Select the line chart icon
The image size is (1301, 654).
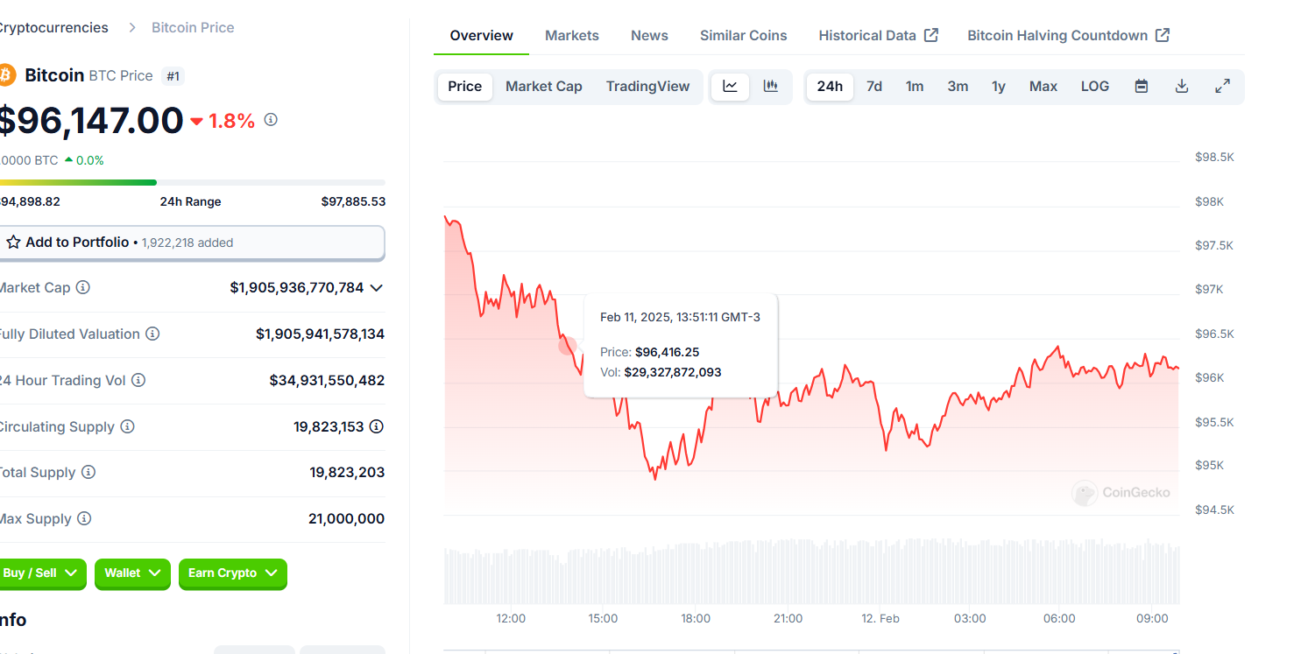tap(730, 86)
